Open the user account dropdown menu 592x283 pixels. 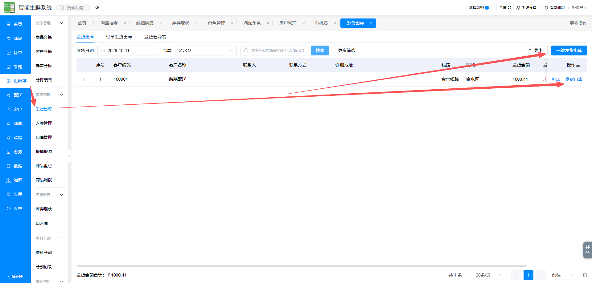pyautogui.click(x=580, y=8)
